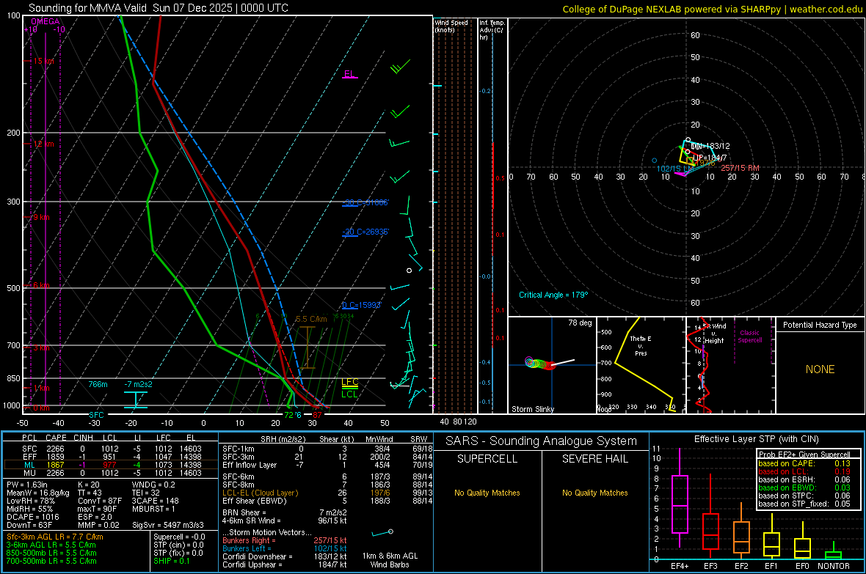This screenshot has width=866, height=574.
Task: Click the 'based on CAPE: 0.13' line
Action: [x=804, y=463]
